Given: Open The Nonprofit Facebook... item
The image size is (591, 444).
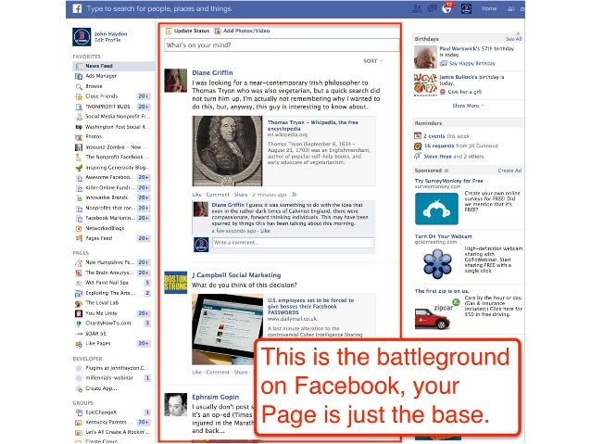Looking at the screenshot, I should (x=118, y=157).
